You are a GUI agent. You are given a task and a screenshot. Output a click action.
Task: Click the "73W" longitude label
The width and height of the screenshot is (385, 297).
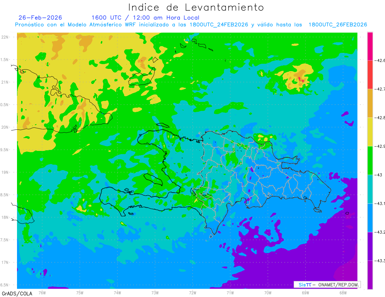(x=155, y=293)
